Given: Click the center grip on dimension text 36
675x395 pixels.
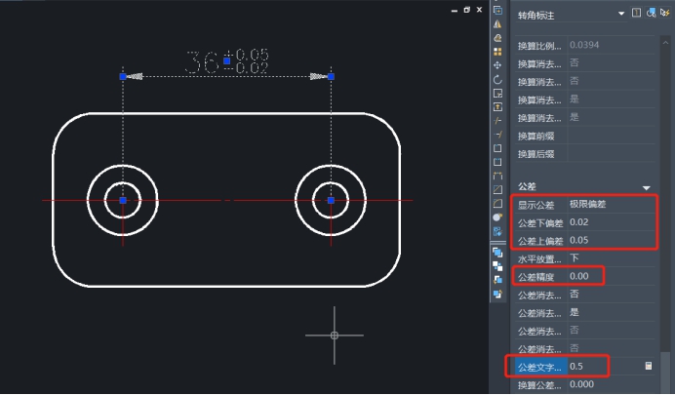Looking at the screenshot, I should 227,60.
